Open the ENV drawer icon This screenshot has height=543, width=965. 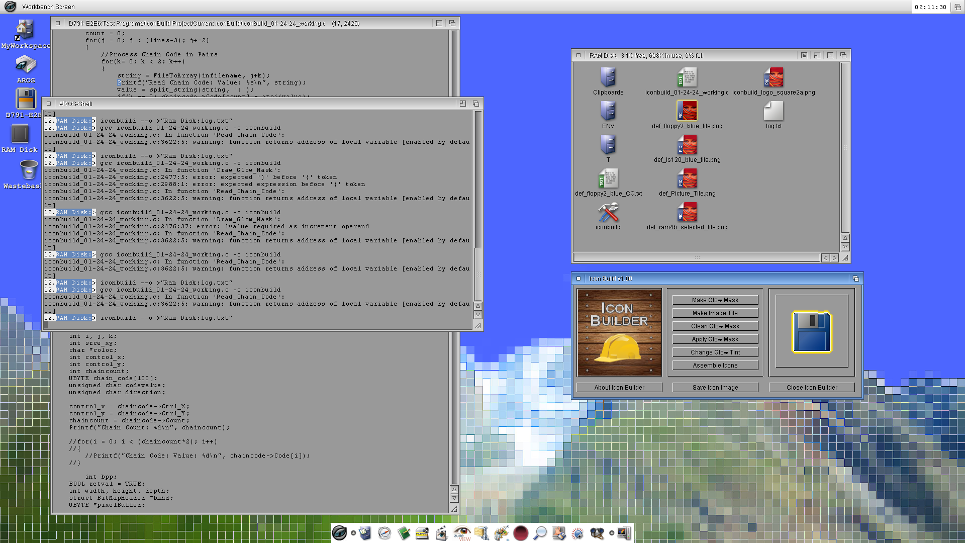point(608,111)
